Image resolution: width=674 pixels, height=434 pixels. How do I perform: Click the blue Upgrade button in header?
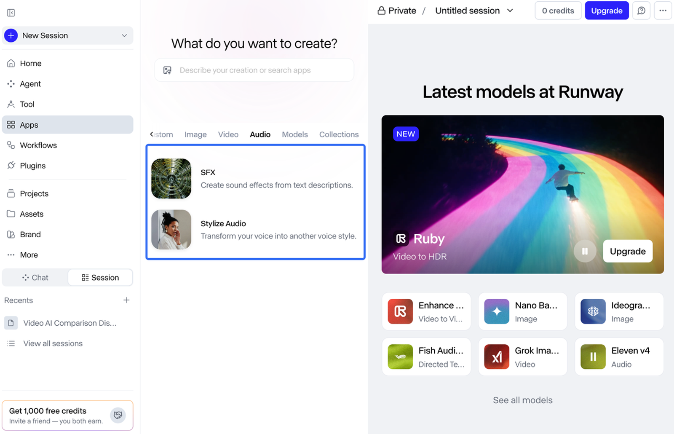point(607,11)
